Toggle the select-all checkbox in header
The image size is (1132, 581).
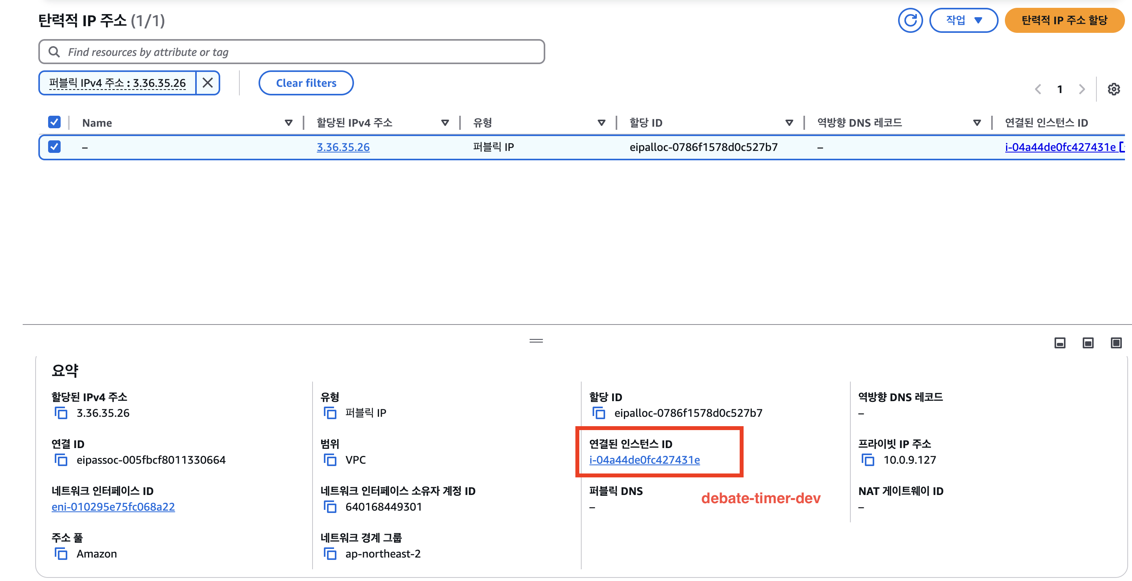click(x=54, y=122)
